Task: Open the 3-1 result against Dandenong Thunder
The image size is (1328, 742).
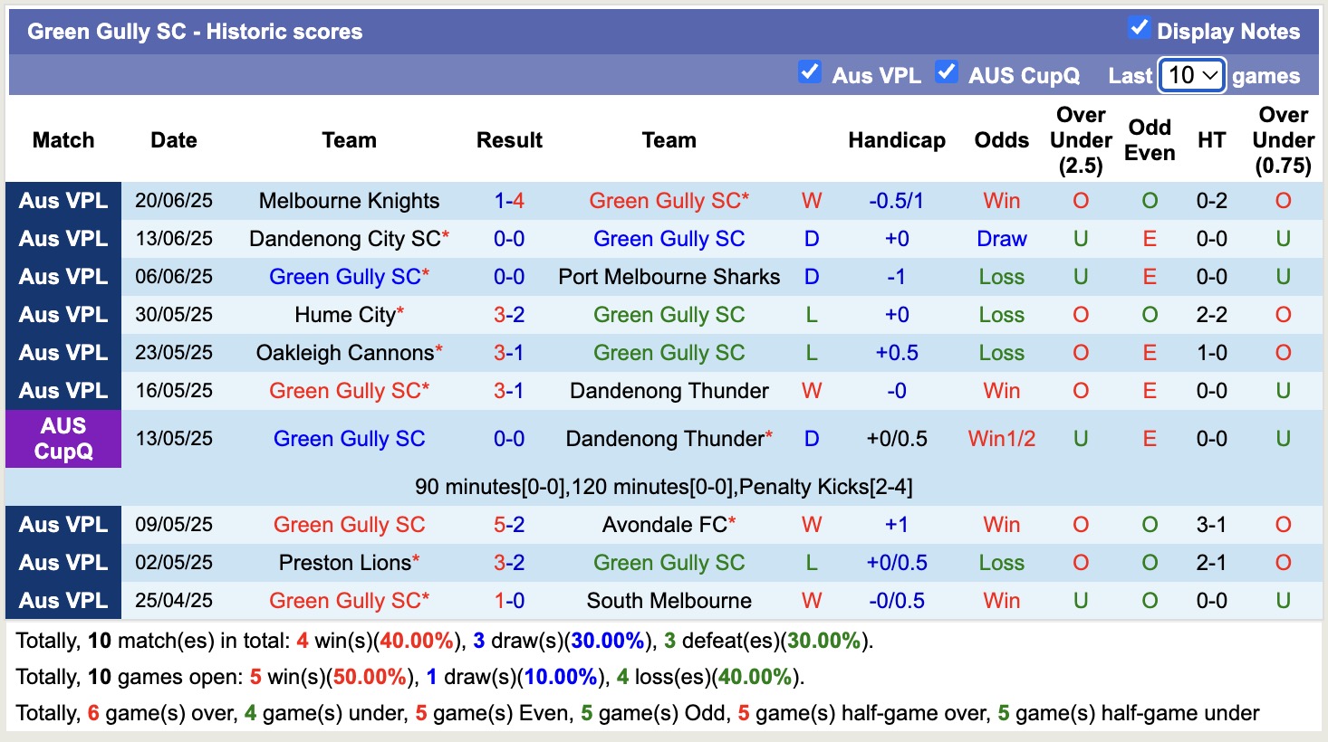Action: 509,391
